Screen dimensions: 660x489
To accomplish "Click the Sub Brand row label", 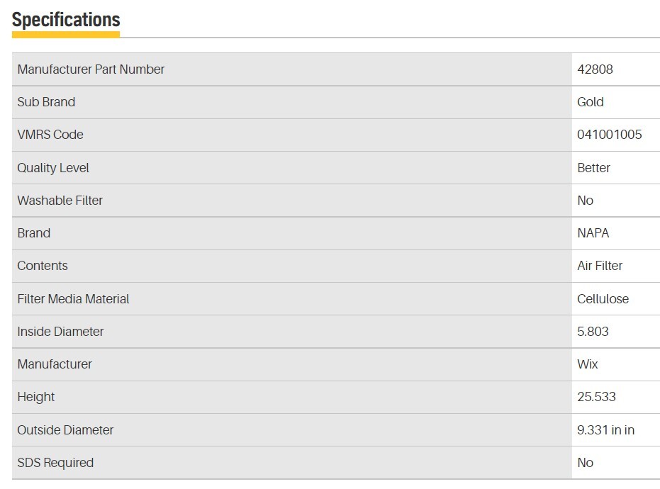I will coord(46,102).
